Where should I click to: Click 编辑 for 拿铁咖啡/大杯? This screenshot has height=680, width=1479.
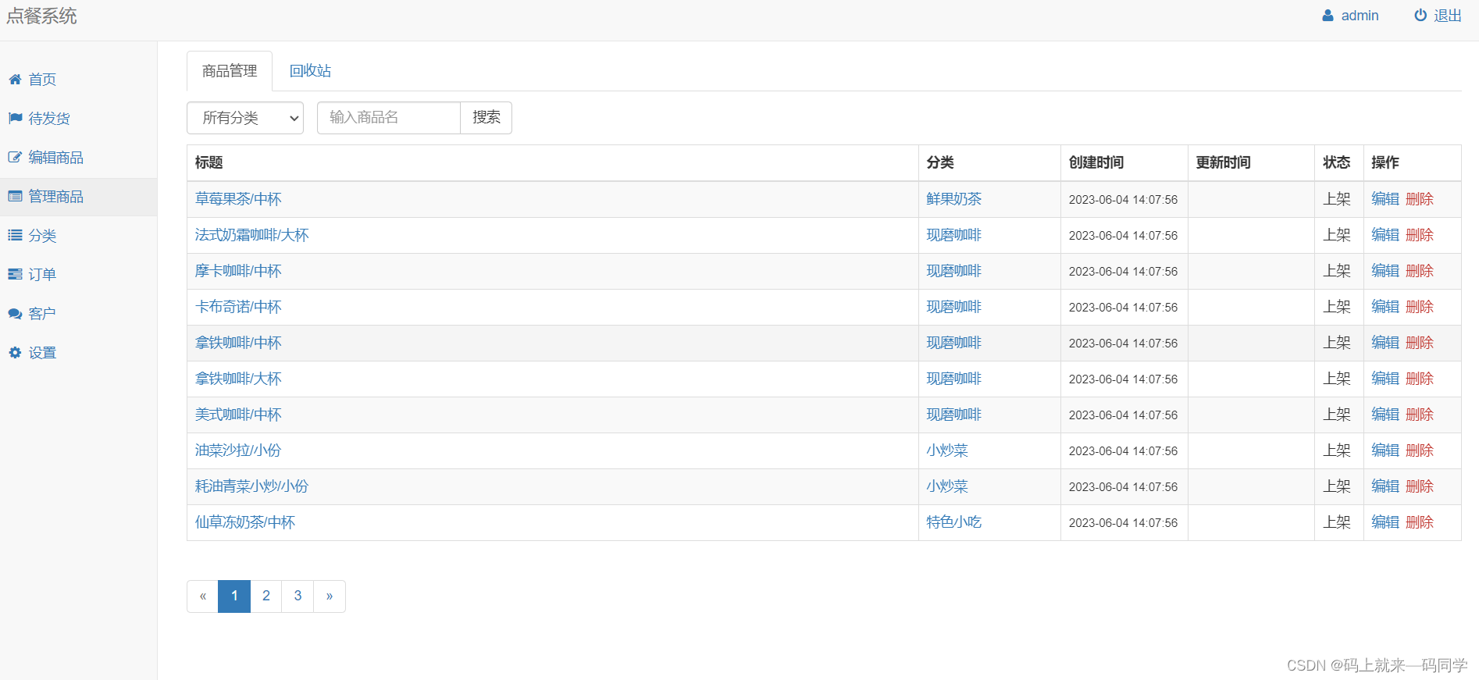point(1385,379)
